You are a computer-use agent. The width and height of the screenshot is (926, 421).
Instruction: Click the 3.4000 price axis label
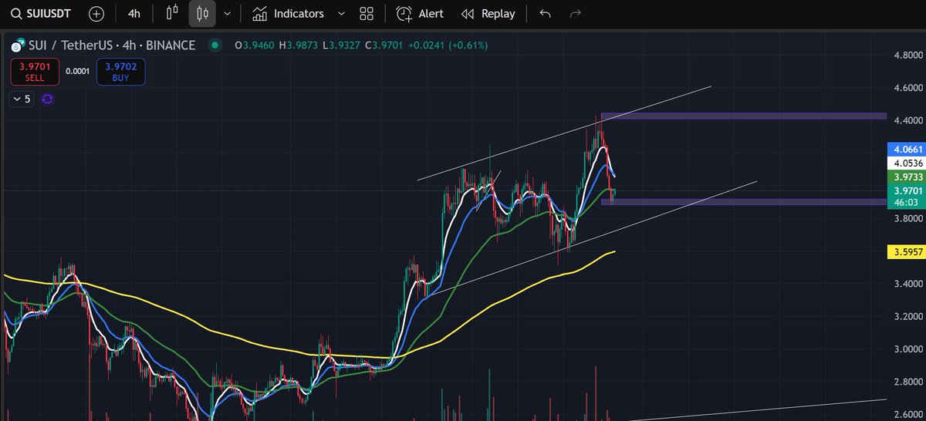click(907, 285)
